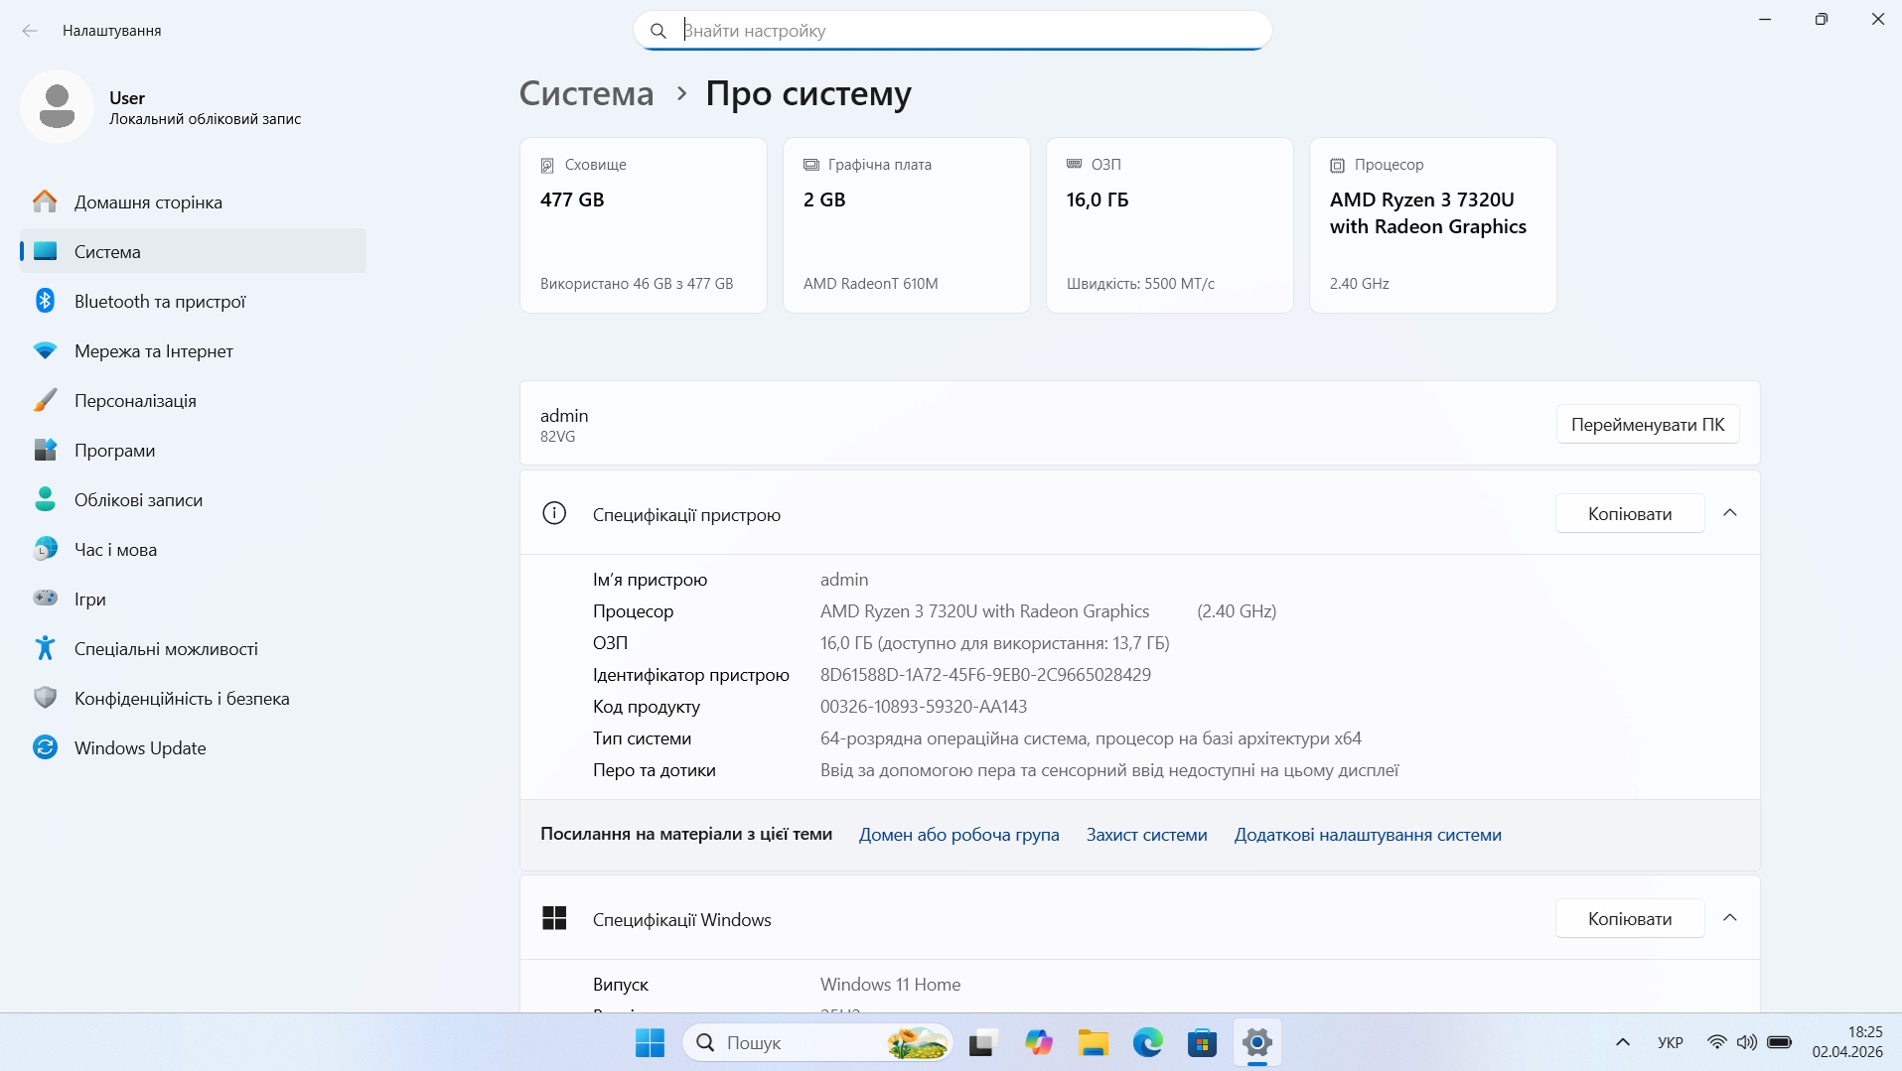Select Конфіденційність і безпека
Screen dimensions: 1902x1071
pyautogui.click(x=181, y=698)
